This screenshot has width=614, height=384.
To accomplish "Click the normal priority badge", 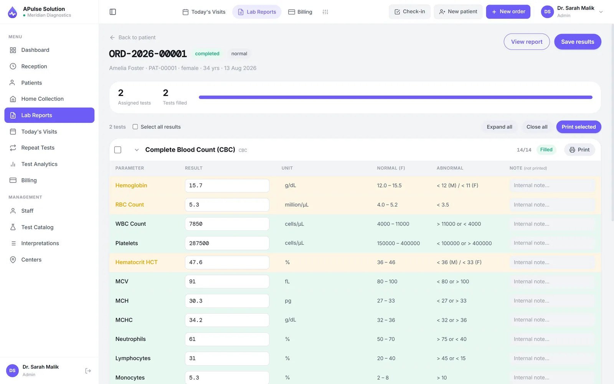I will click(239, 54).
